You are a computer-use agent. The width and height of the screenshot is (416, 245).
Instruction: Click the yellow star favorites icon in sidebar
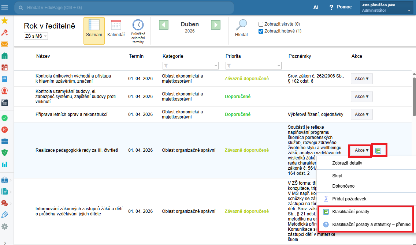point(5,20)
